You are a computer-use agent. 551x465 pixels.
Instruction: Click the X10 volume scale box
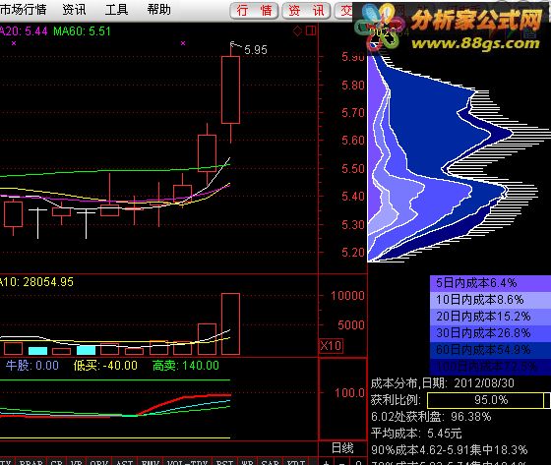[331, 346]
